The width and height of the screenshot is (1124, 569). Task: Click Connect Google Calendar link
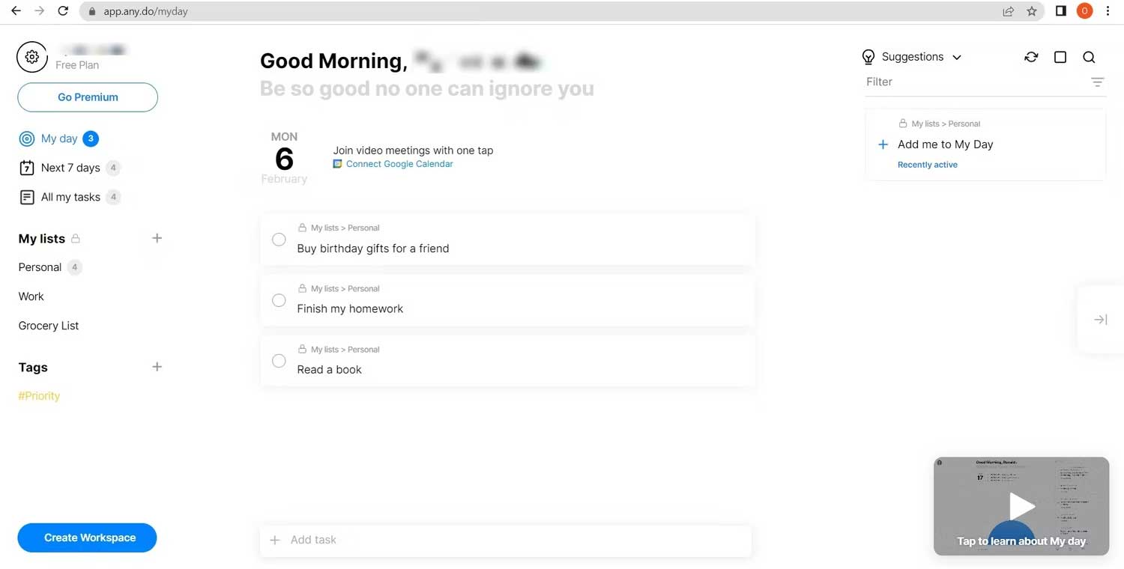pyautogui.click(x=399, y=164)
